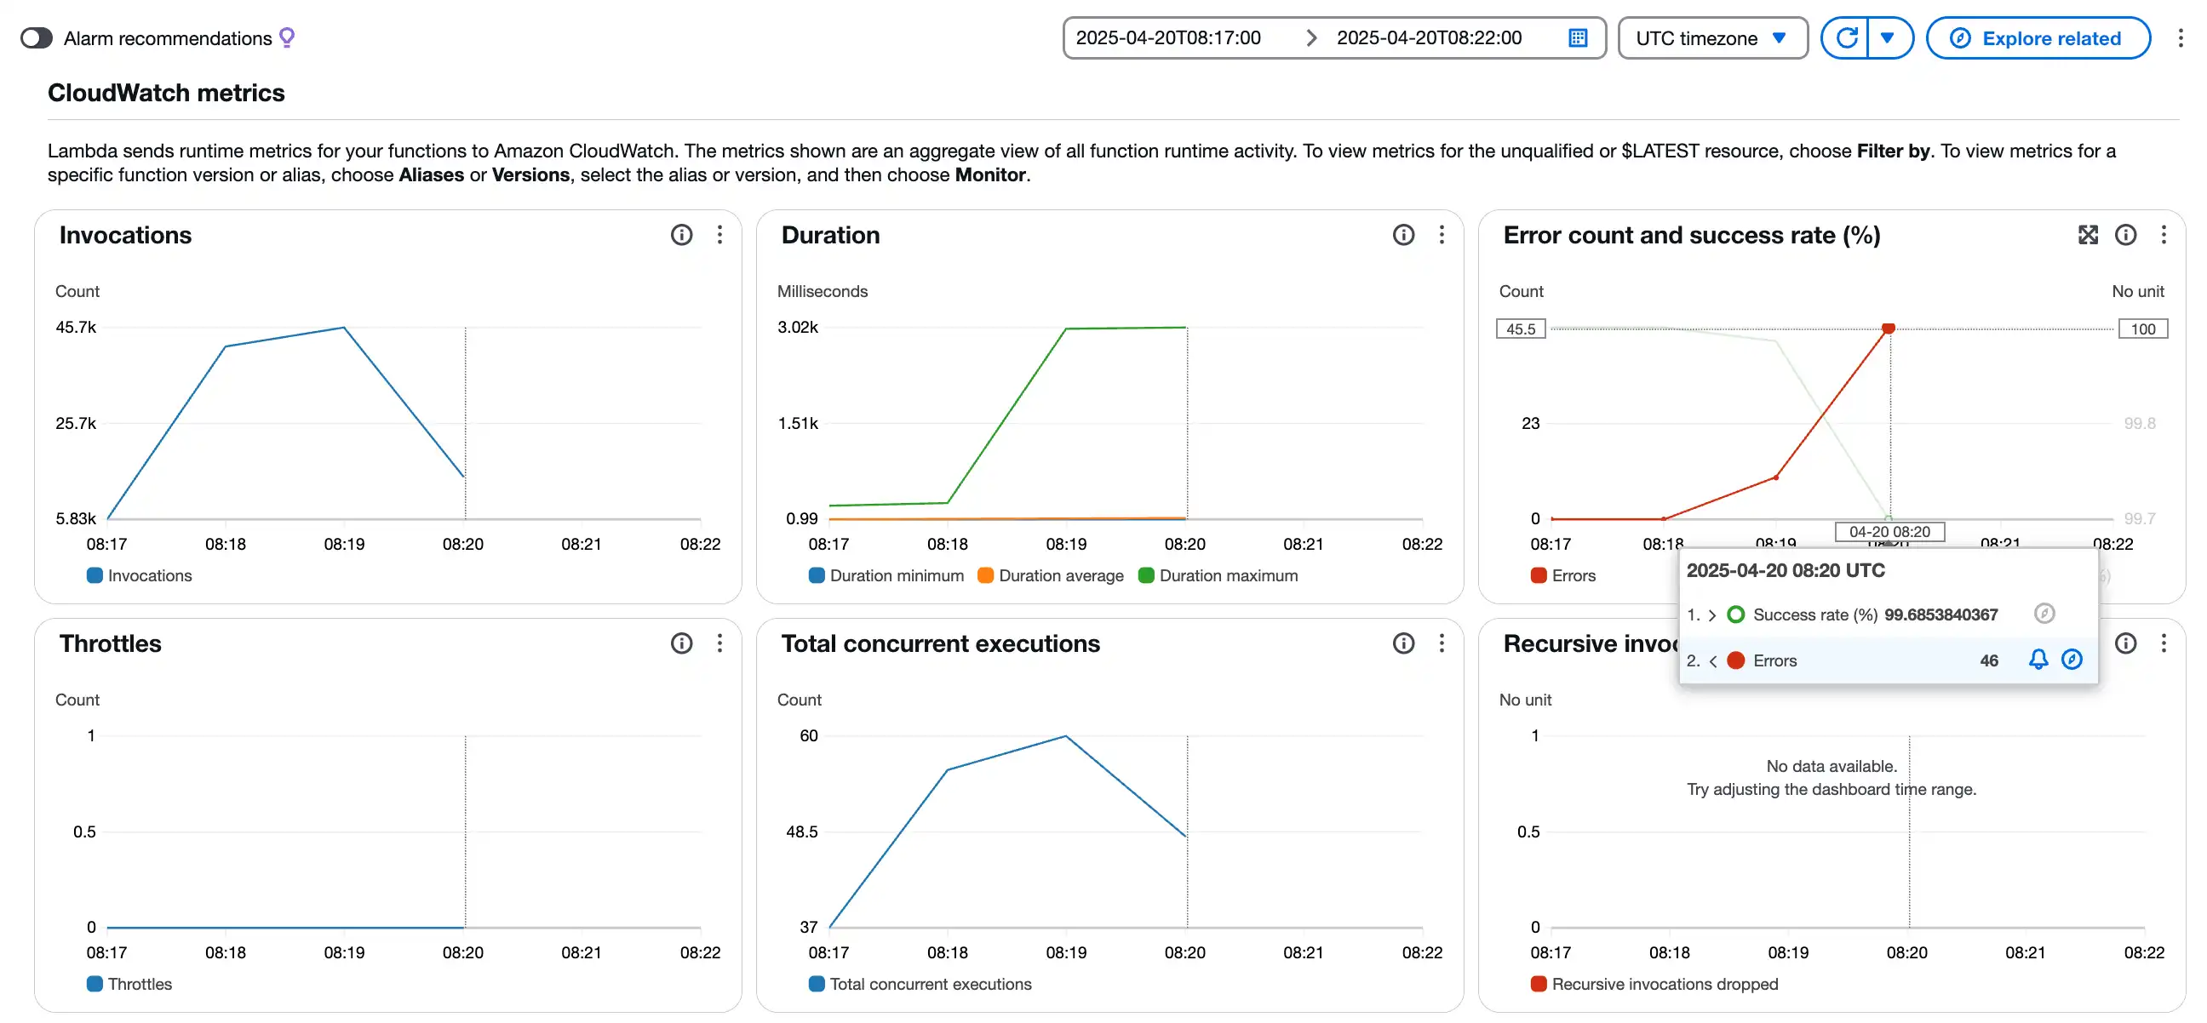2207x1023 pixels.
Task: Click the Total concurrent executions title
Action: [x=941, y=643]
